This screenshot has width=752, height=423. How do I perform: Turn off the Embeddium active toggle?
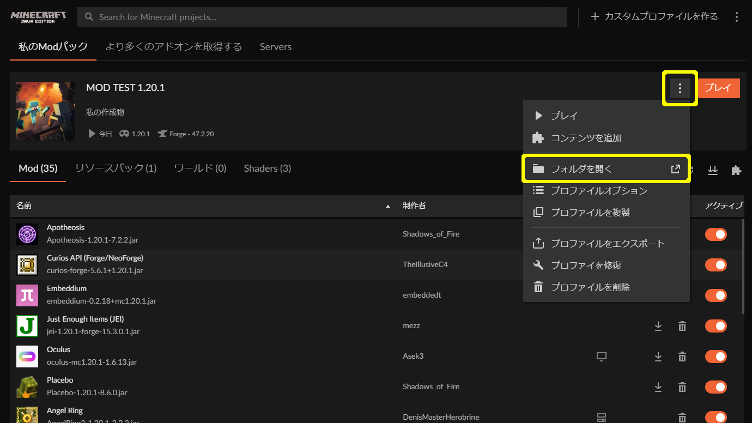716,295
